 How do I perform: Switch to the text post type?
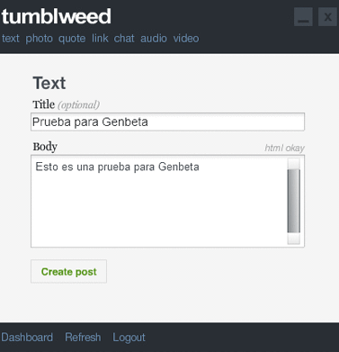click(x=11, y=39)
